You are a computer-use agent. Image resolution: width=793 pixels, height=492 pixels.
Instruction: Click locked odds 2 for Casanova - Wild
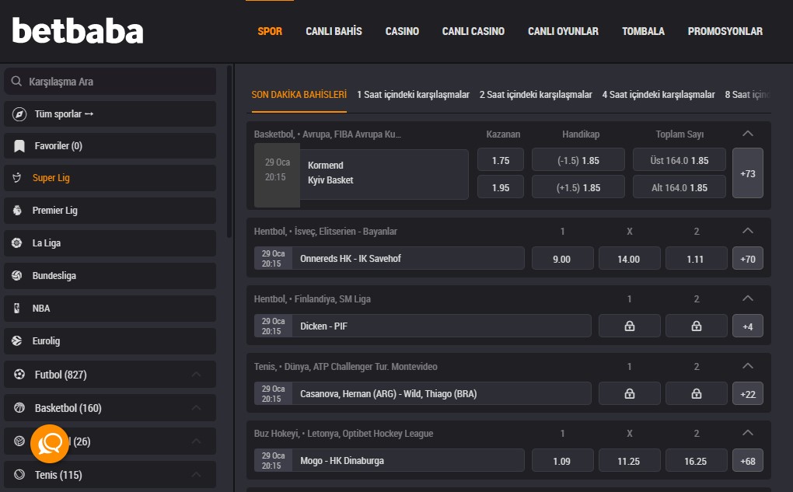coord(697,393)
